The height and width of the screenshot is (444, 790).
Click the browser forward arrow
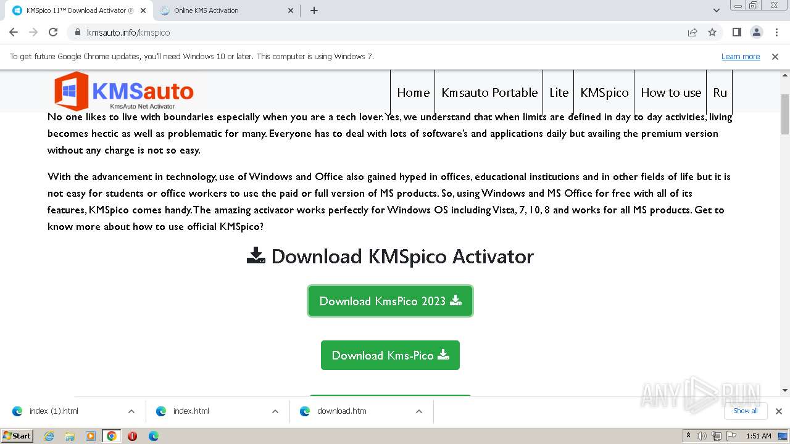point(33,32)
